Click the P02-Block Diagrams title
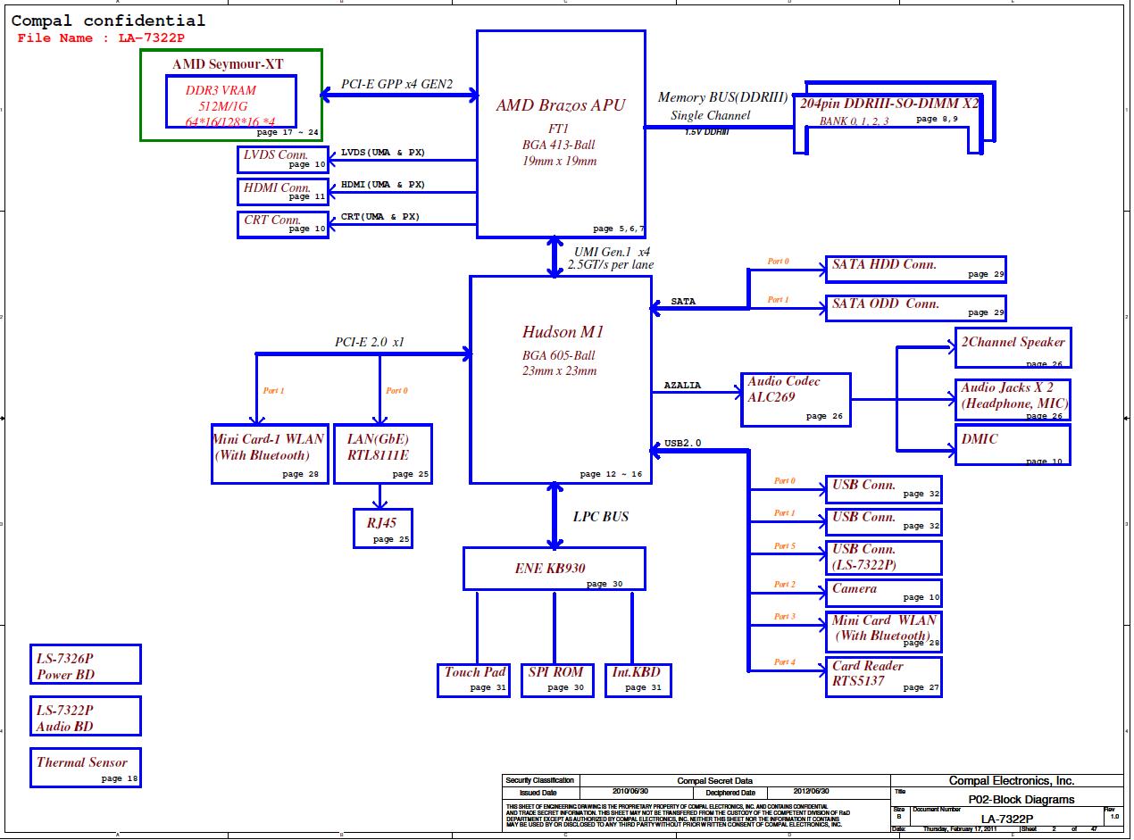Image resolution: width=1134 pixels, height=840 pixels. (1021, 800)
